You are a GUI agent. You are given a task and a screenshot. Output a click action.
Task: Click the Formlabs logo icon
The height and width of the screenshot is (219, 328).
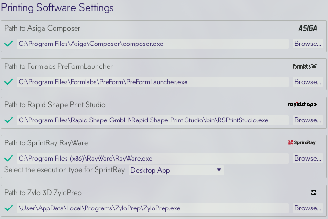[305, 66]
